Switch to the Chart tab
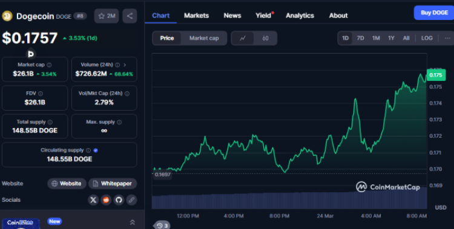 pyautogui.click(x=160, y=16)
